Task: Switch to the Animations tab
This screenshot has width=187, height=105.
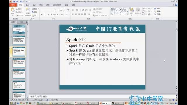Action: point(48,5)
